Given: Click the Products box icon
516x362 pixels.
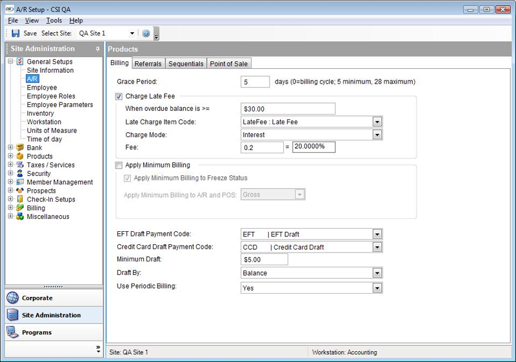Looking at the screenshot, I should [x=20, y=156].
